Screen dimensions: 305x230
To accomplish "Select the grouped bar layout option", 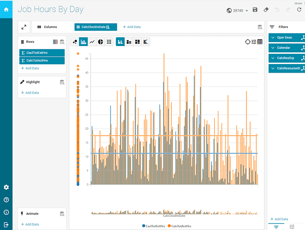I will (120, 42).
